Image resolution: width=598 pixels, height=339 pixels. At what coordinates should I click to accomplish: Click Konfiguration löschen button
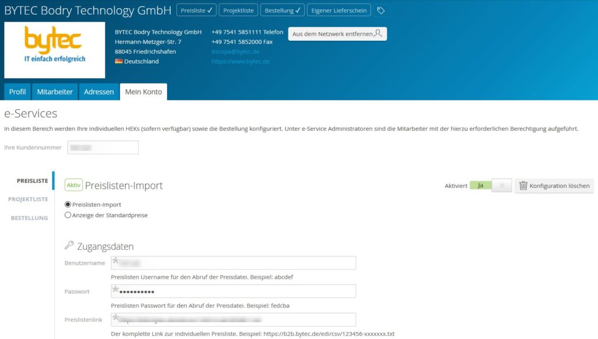tap(554, 186)
